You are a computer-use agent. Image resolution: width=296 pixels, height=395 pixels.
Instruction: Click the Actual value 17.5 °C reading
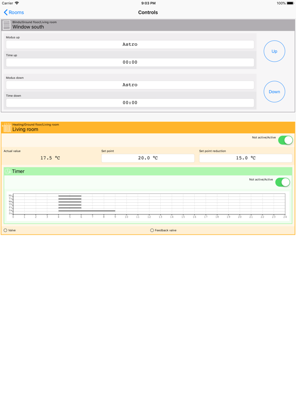(50, 158)
